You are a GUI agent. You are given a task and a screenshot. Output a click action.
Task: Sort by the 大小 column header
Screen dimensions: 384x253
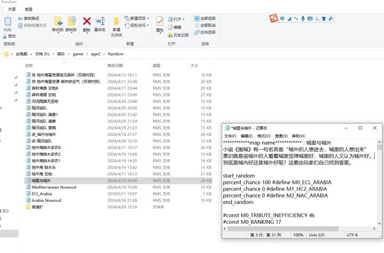(194, 66)
